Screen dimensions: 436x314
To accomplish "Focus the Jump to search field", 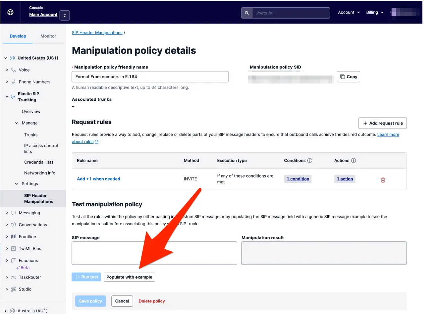I will [x=291, y=13].
